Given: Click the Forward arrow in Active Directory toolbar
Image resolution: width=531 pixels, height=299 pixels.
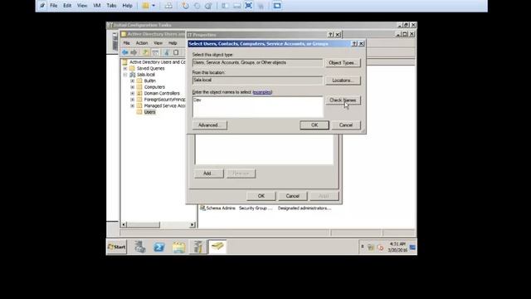Looking at the screenshot, I should pos(134,52).
